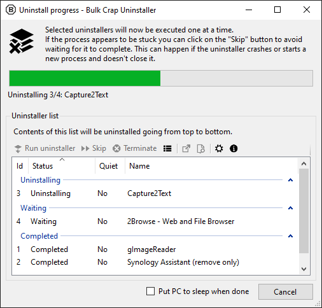Terminate the running uninstaller
This screenshot has width=322, height=308.
[x=134, y=148]
